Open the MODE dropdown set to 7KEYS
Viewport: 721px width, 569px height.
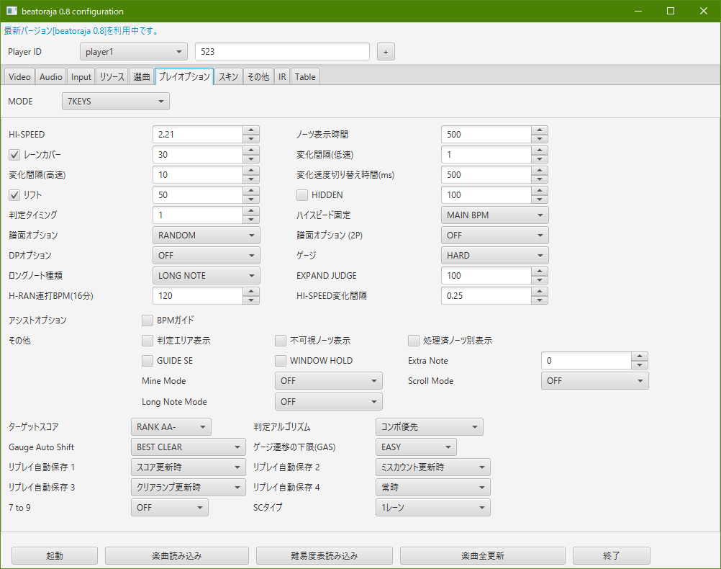click(115, 102)
